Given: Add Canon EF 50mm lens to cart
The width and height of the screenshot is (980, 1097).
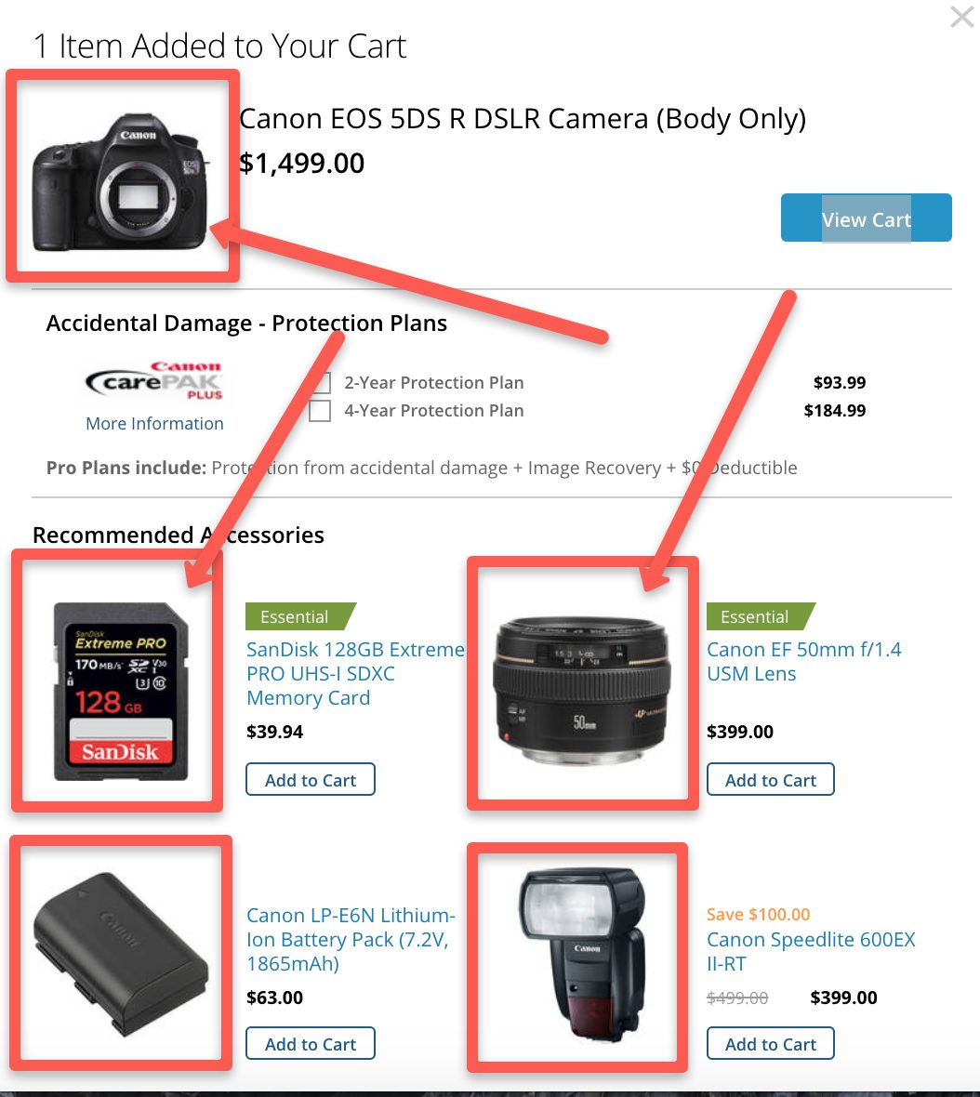Looking at the screenshot, I should point(770,779).
